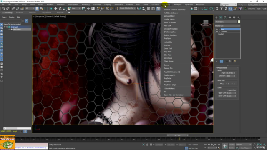This screenshot has width=267, height=150.
Task: Click Pin Stack icon below modifier stack
Action: pos(217,61)
